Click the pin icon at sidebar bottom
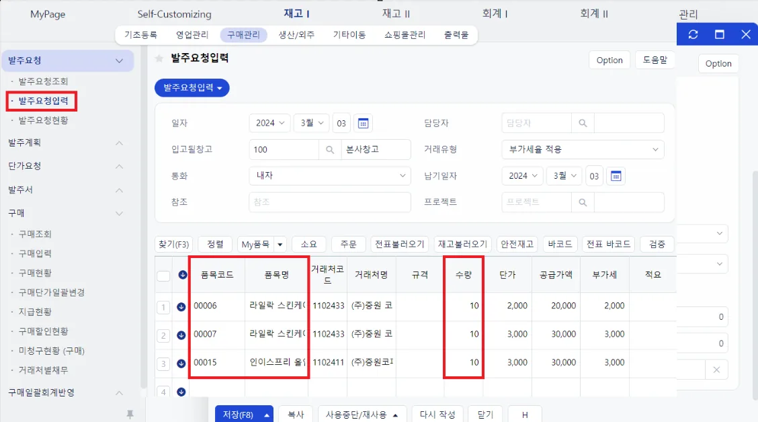The image size is (758, 422). (x=130, y=414)
